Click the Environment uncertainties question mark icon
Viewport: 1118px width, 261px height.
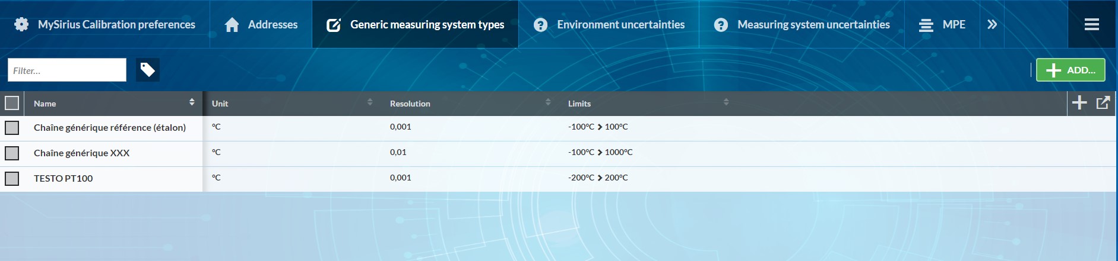click(540, 24)
